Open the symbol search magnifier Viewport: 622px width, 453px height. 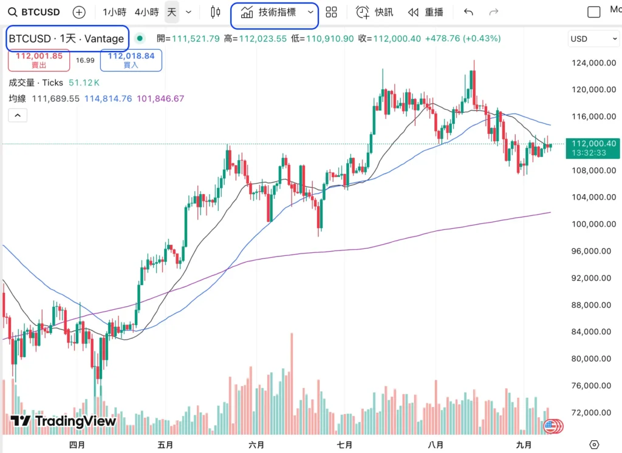tap(12, 12)
